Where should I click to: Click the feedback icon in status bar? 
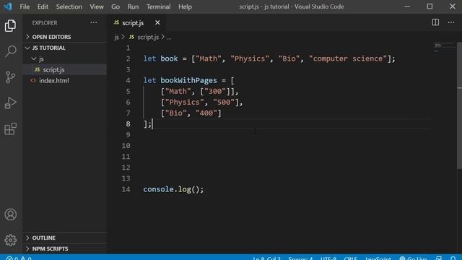click(439, 259)
